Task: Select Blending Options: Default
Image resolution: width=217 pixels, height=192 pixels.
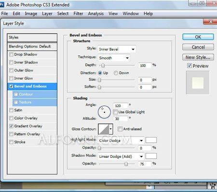Action: [x=32, y=46]
